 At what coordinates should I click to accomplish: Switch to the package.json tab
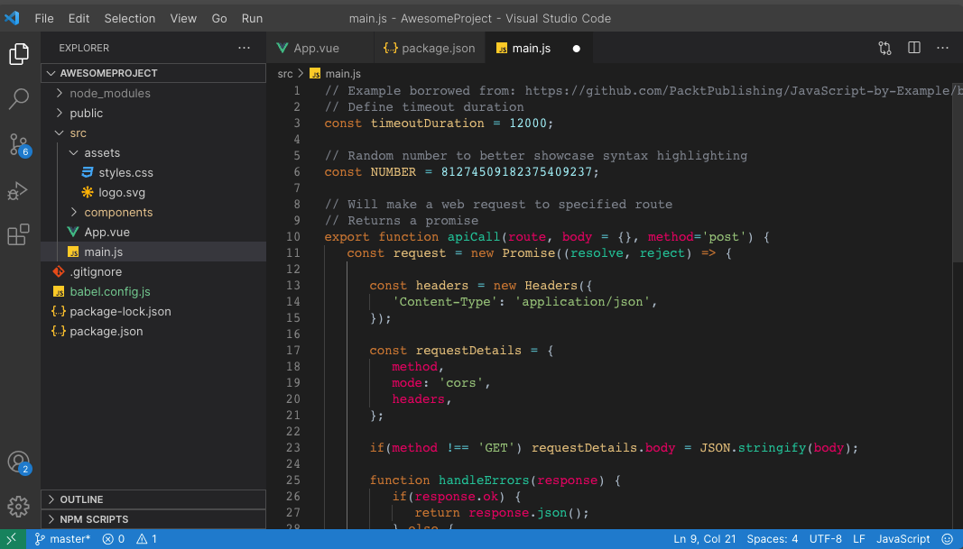click(430, 49)
